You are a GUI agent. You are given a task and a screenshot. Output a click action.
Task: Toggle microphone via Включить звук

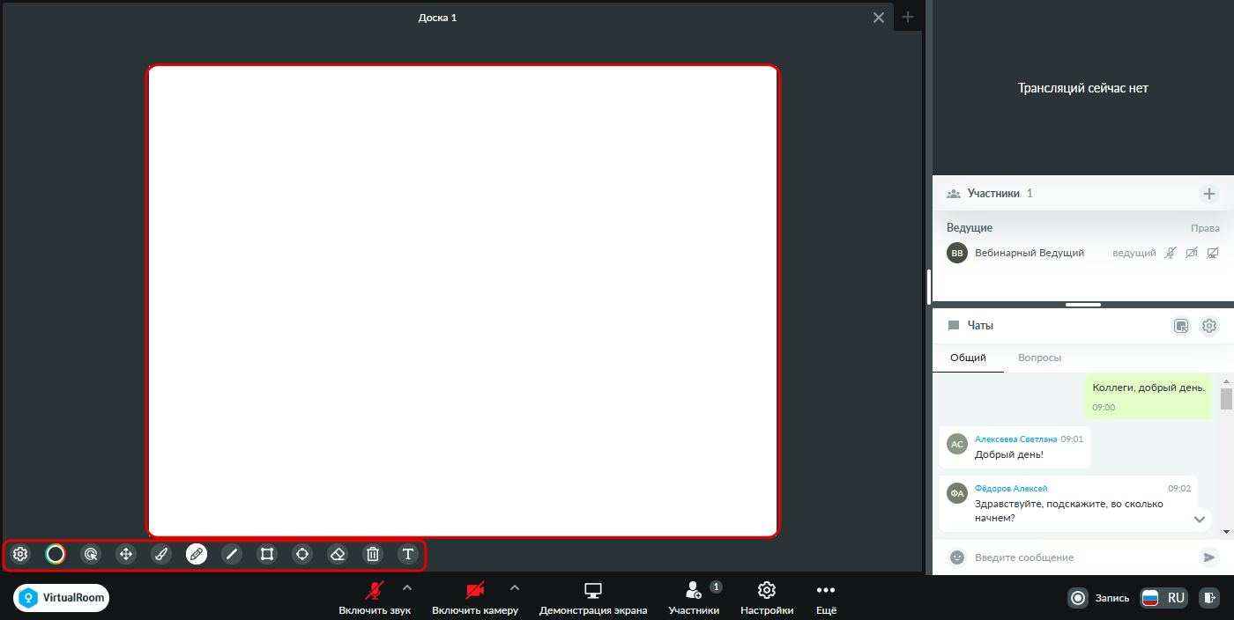pos(375,598)
